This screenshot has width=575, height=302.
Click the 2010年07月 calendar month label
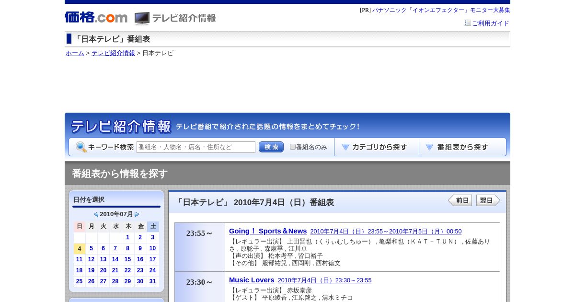(116, 214)
